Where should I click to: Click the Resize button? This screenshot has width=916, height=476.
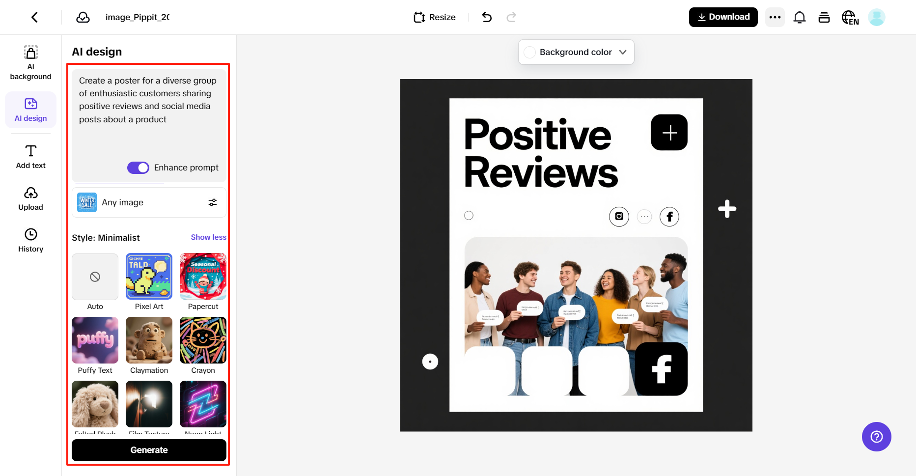435,17
